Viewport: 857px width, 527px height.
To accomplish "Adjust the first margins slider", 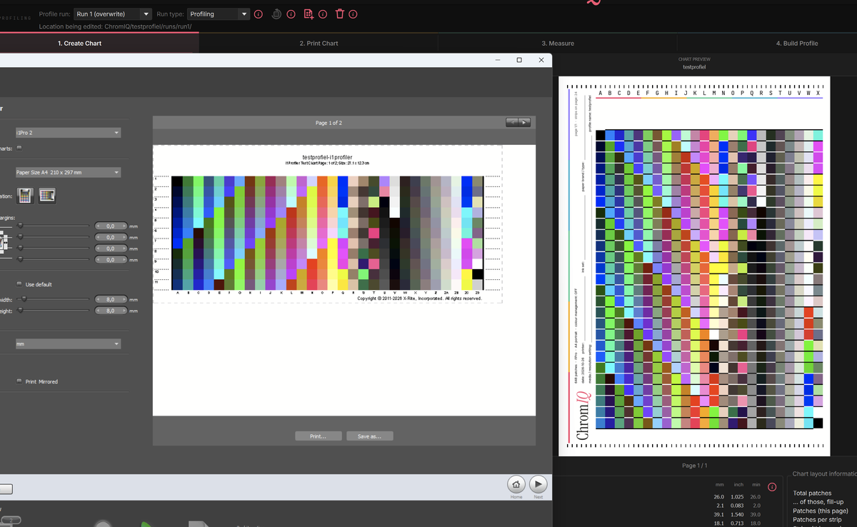I will point(54,226).
